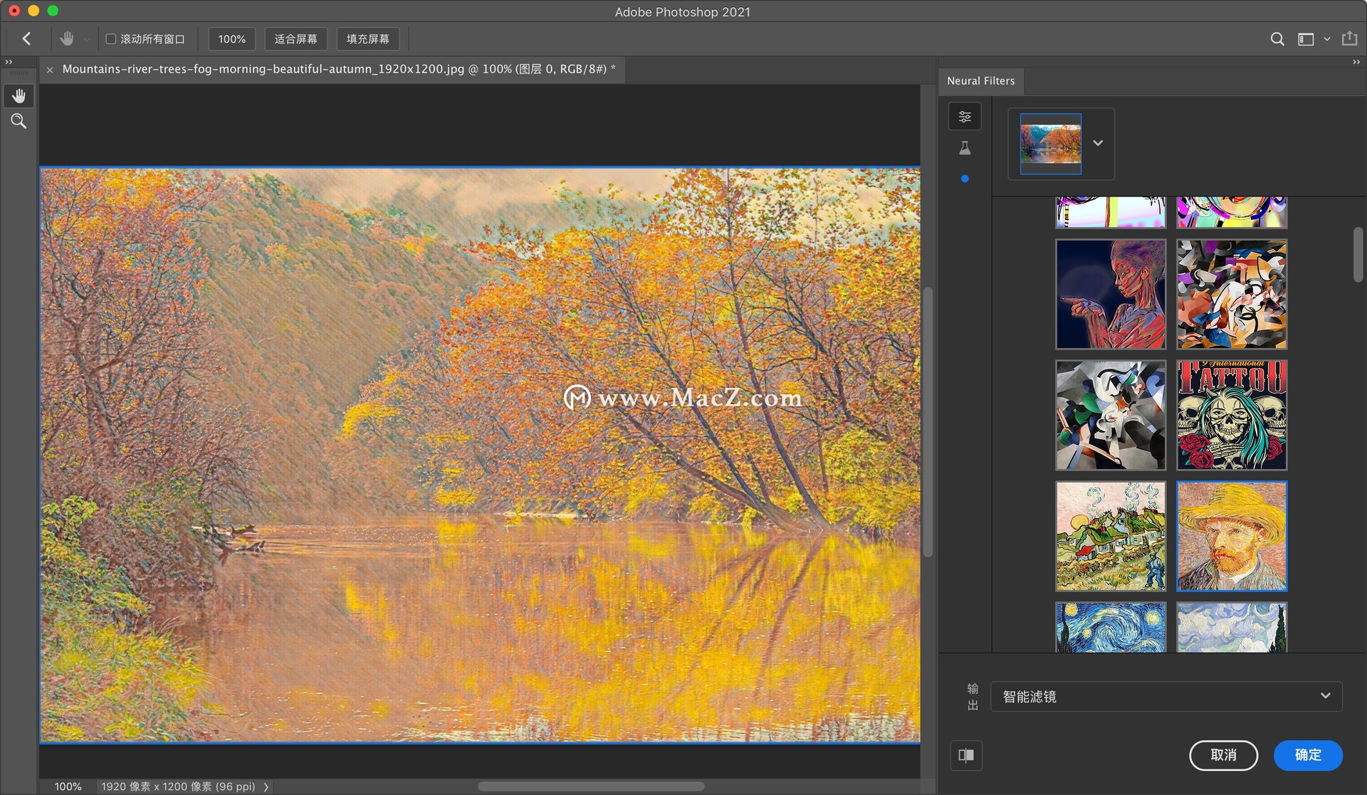The height and width of the screenshot is (795, 1367).
Task: Click the share export icon
Action: tap(1349, 39)
